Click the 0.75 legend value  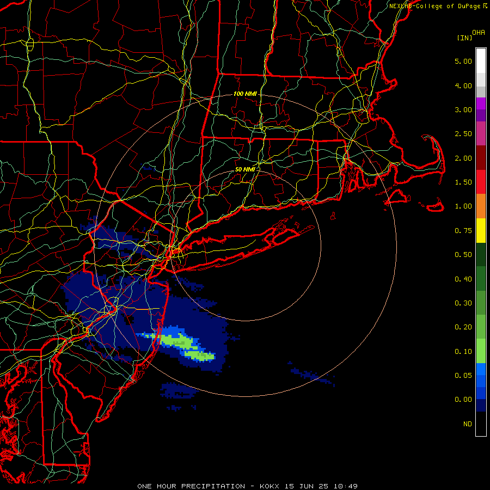coord(463,231)
